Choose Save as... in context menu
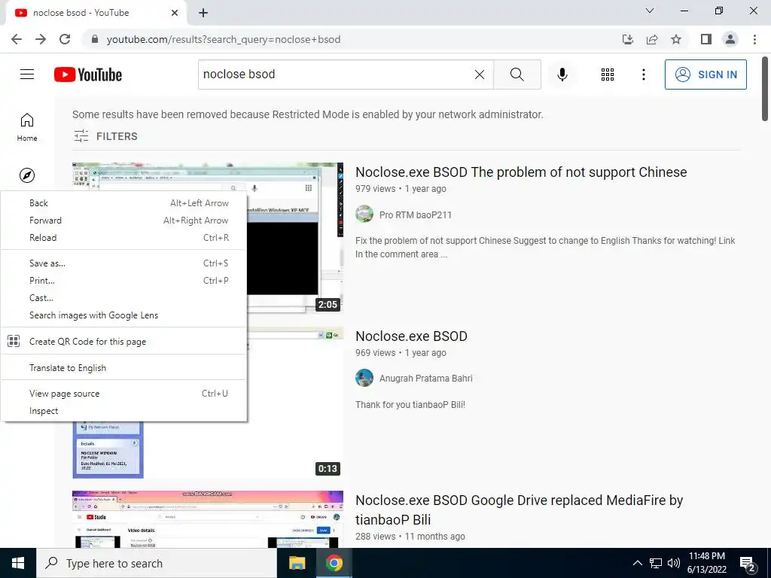Viewport: 771px width, 578px height. click(124, 263)
